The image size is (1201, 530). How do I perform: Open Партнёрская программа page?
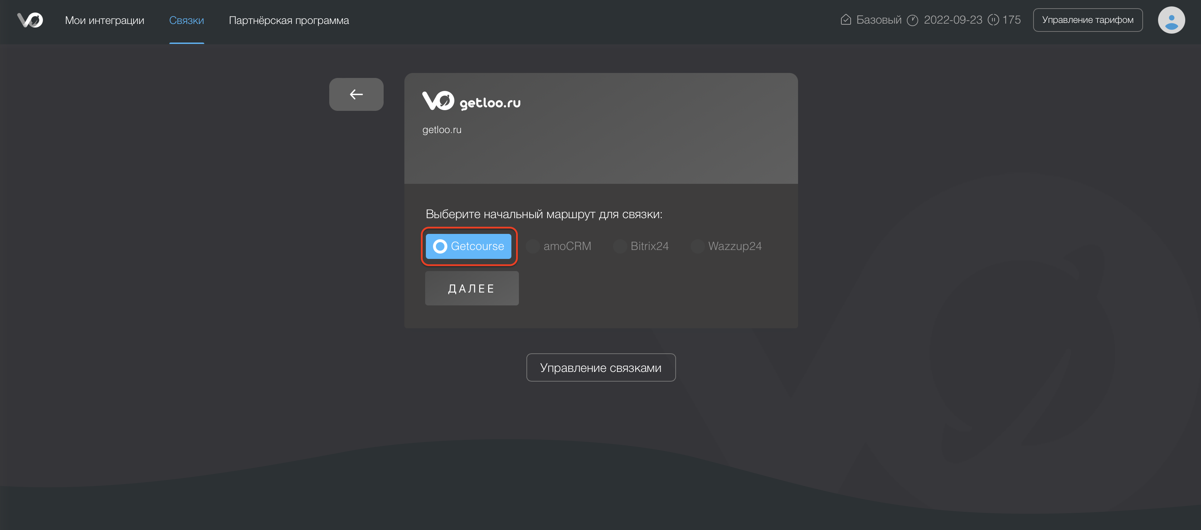[x=288, y=20]
